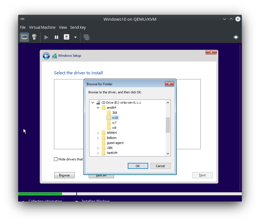Click the Windows Setup icon beside the title
The width and height of the screenshot is (260, 223).
coord(55,56)
